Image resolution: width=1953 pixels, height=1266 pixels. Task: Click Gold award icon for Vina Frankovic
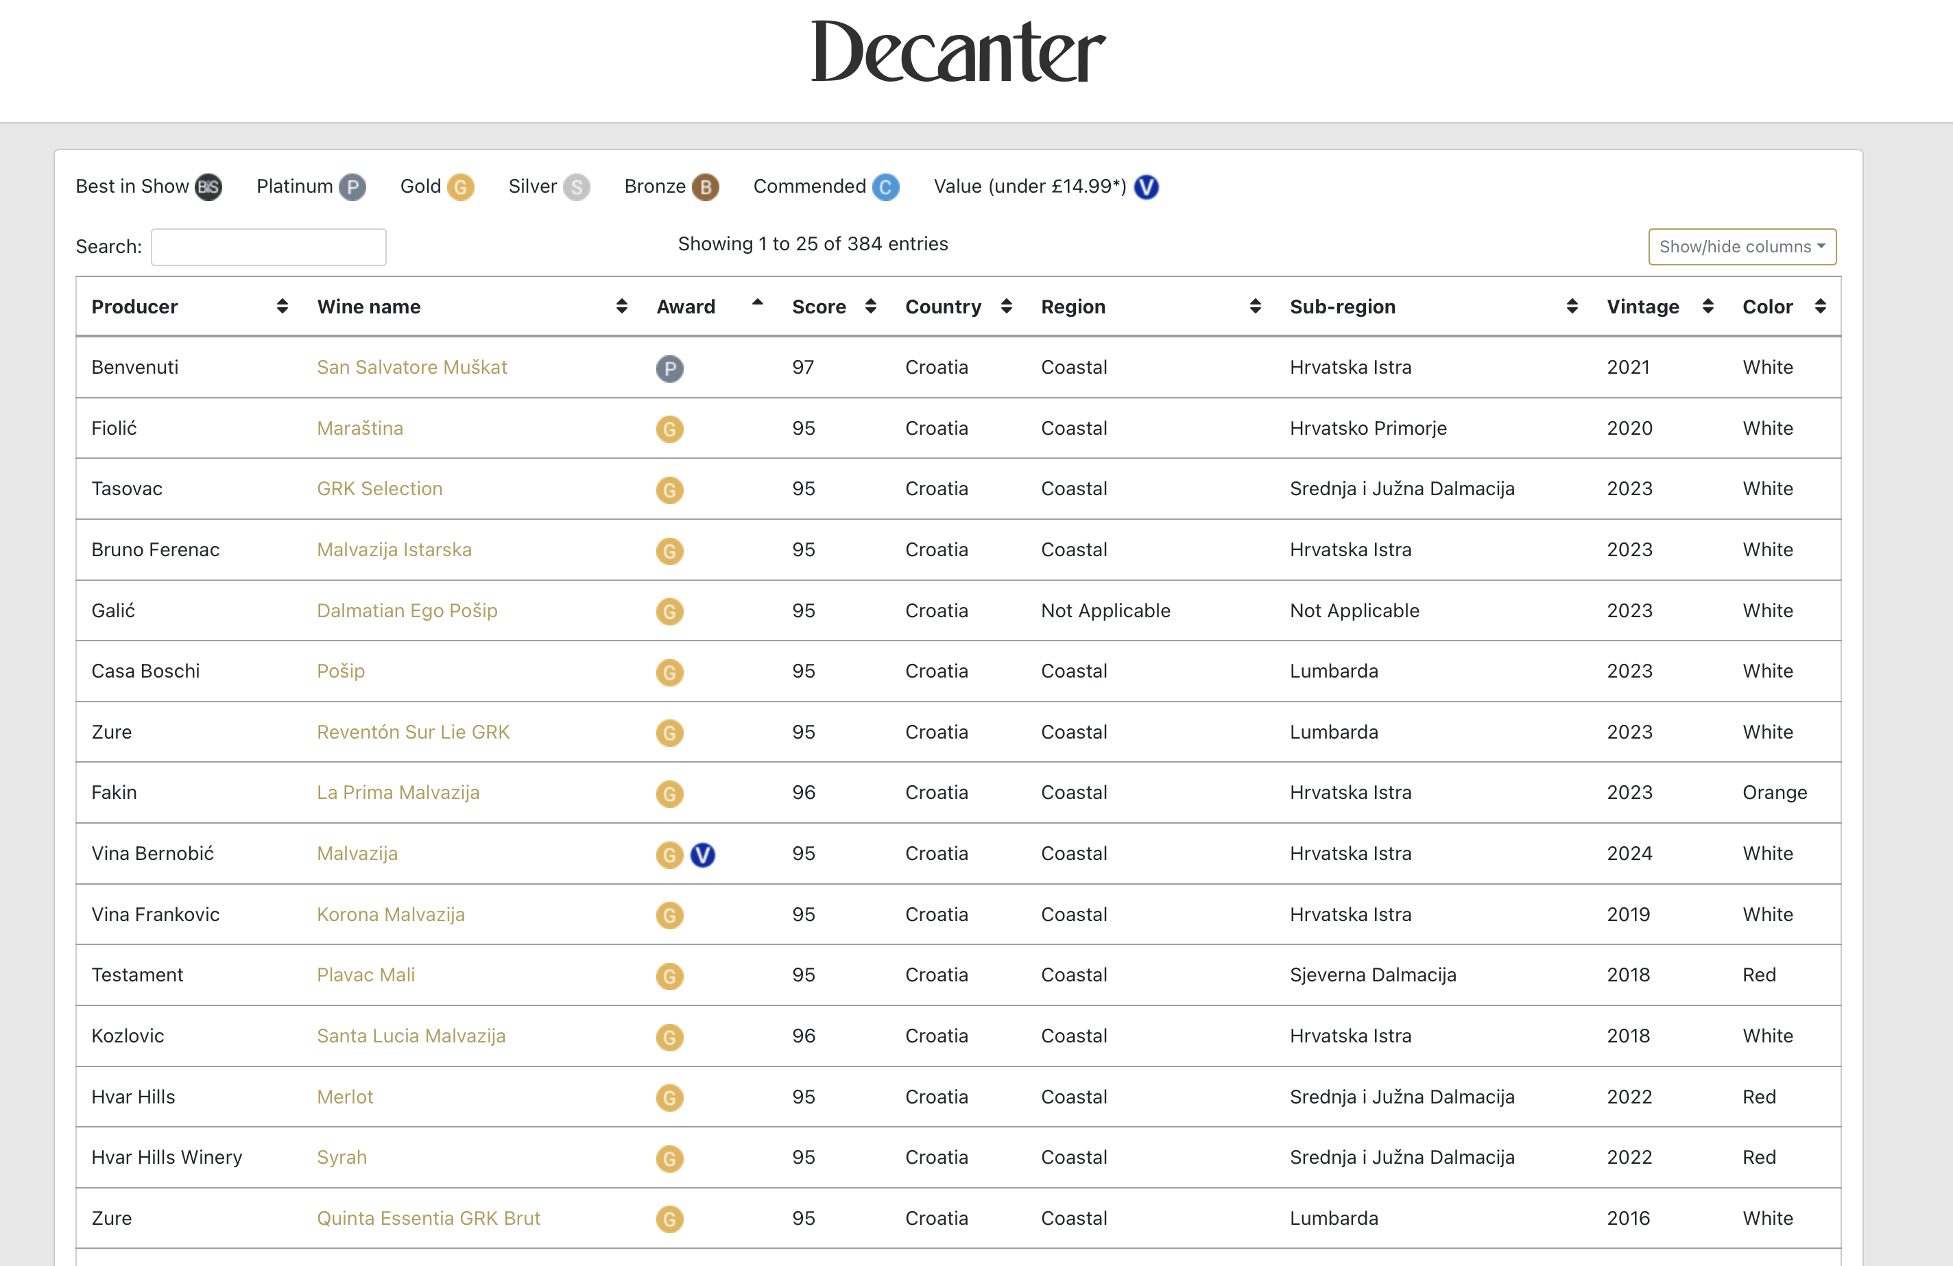pos(669,916)
